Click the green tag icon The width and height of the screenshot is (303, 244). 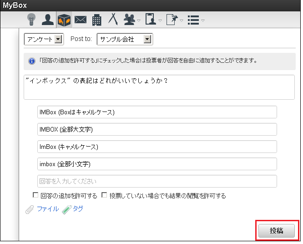67,209
